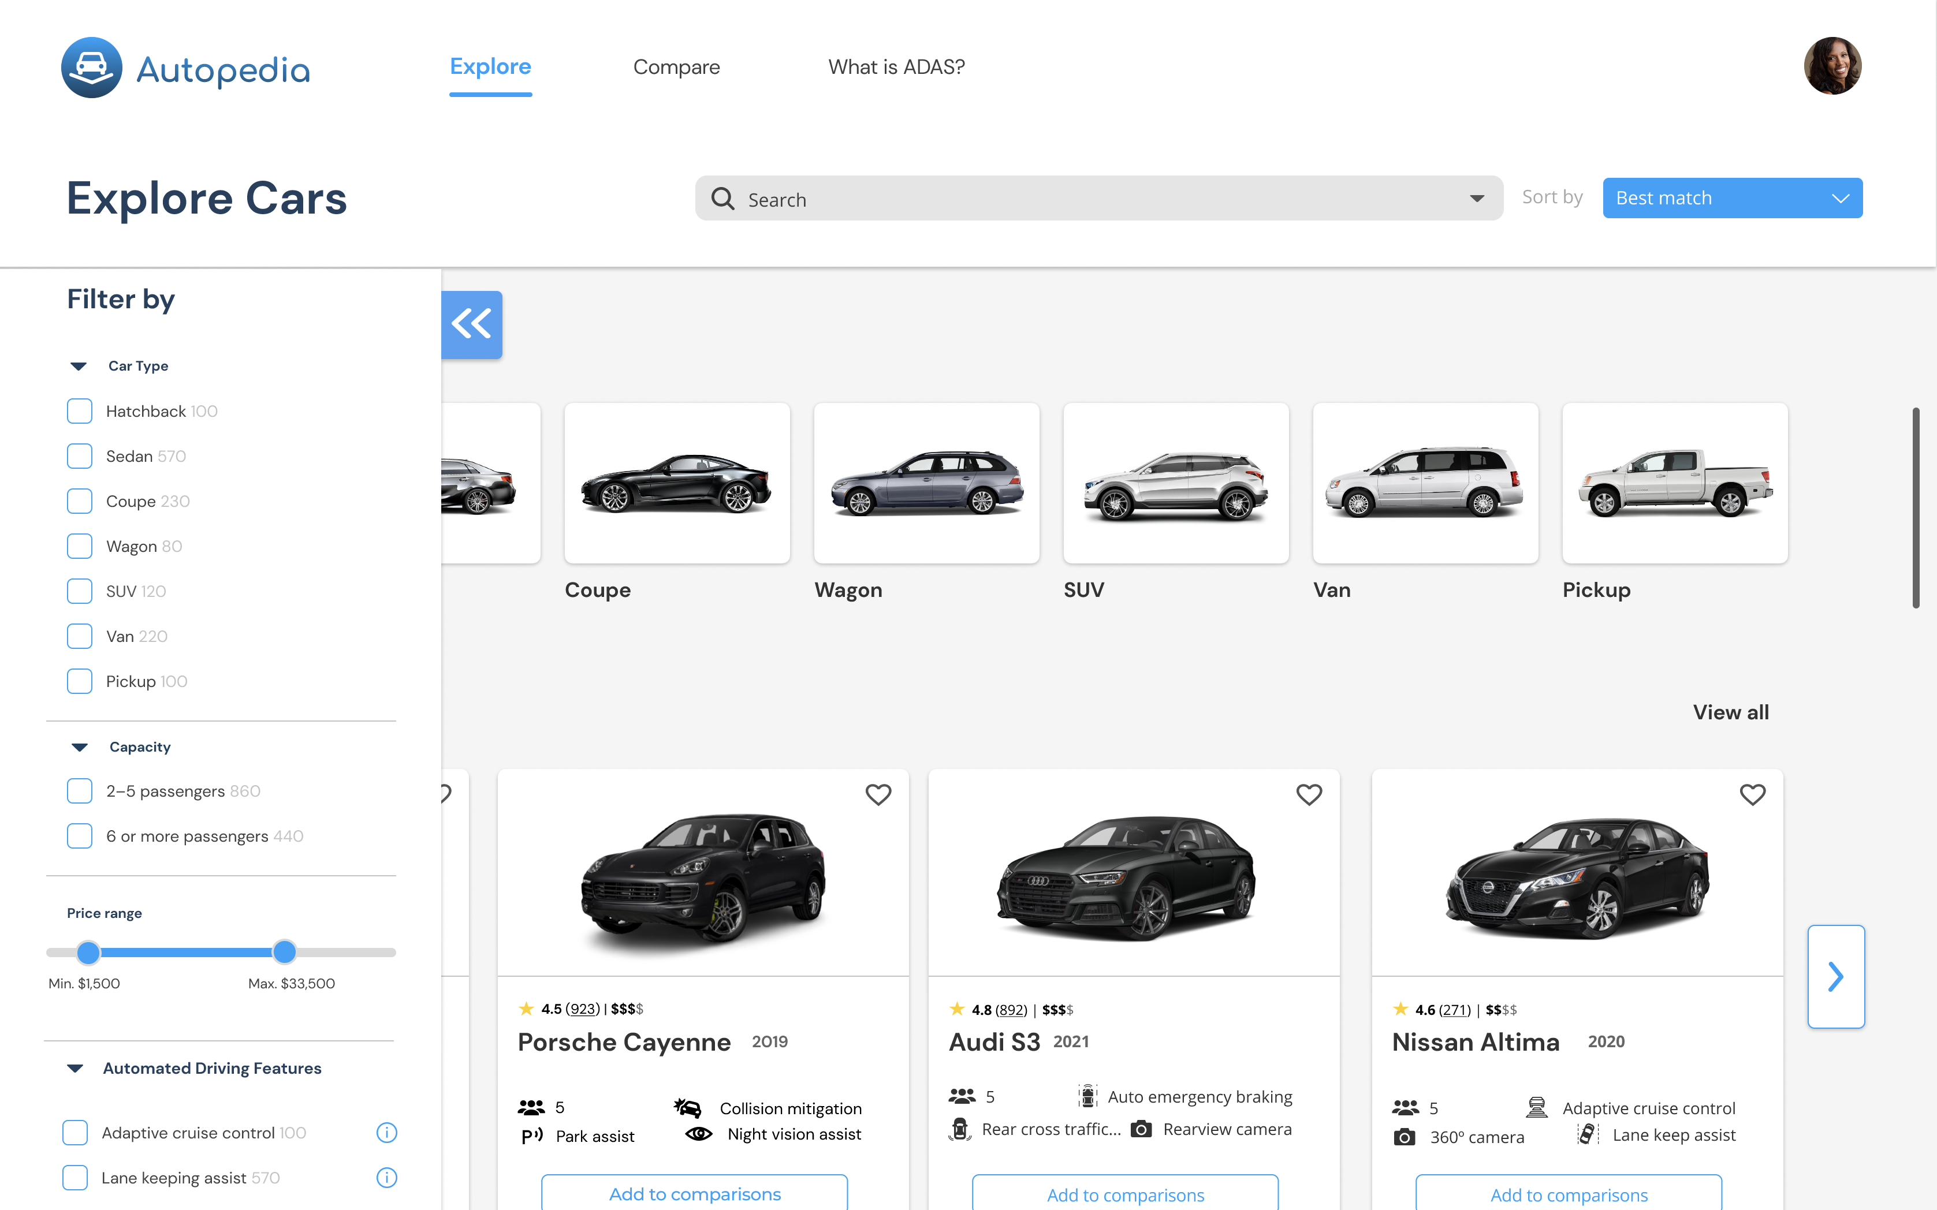Viewport: 1937px width, 1210px height.
Task: Check the Sedan filter checkbox
Action: tap(79, 456)
